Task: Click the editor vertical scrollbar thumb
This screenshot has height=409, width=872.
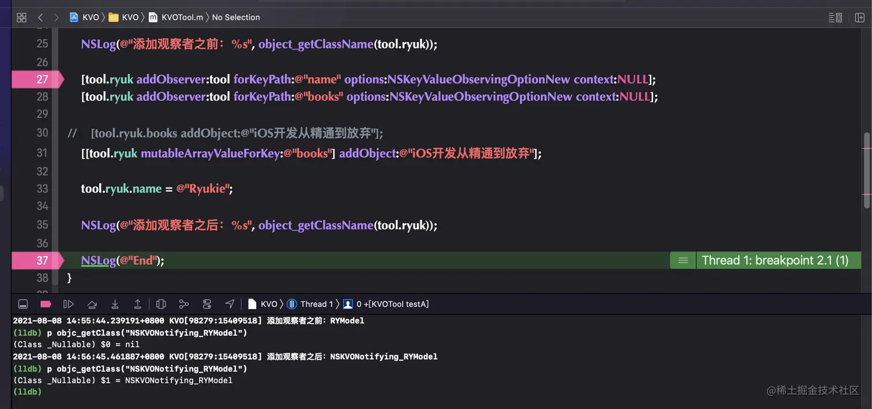Action: pyautogui.click(x=867, y=170)
